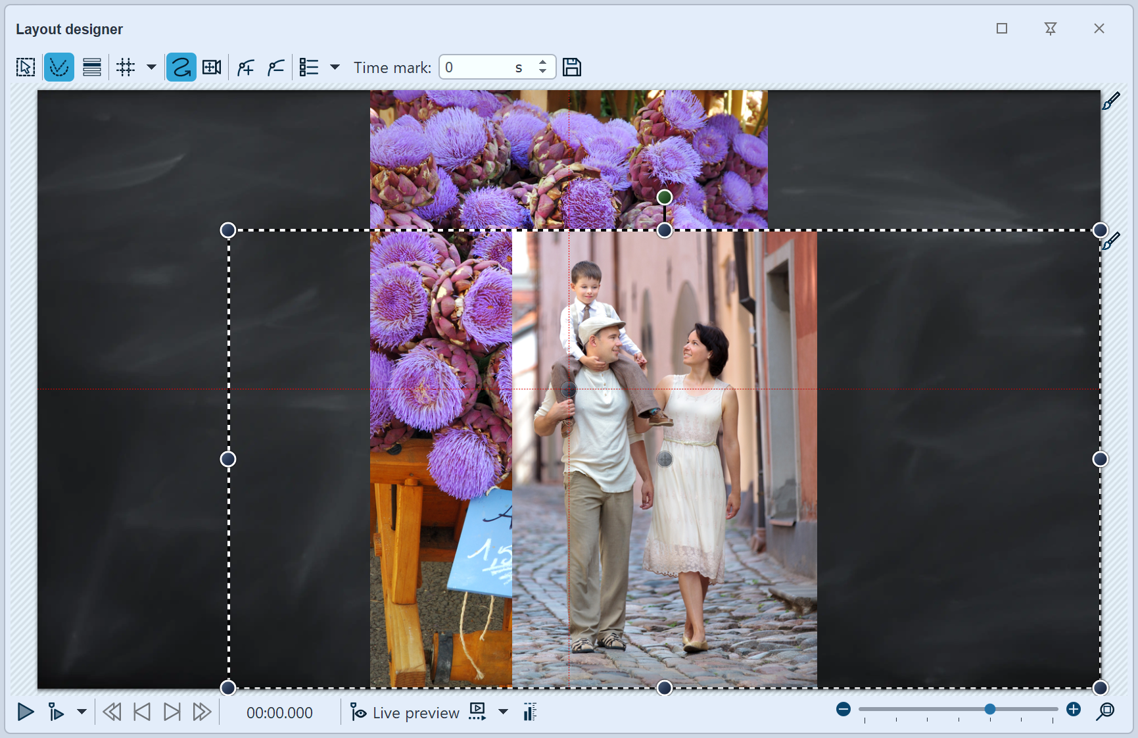Image resolution: width=1138 pixels, height=738 pixels.
Task: Open the playback options dropdown arrow
Action: point(82,712)
